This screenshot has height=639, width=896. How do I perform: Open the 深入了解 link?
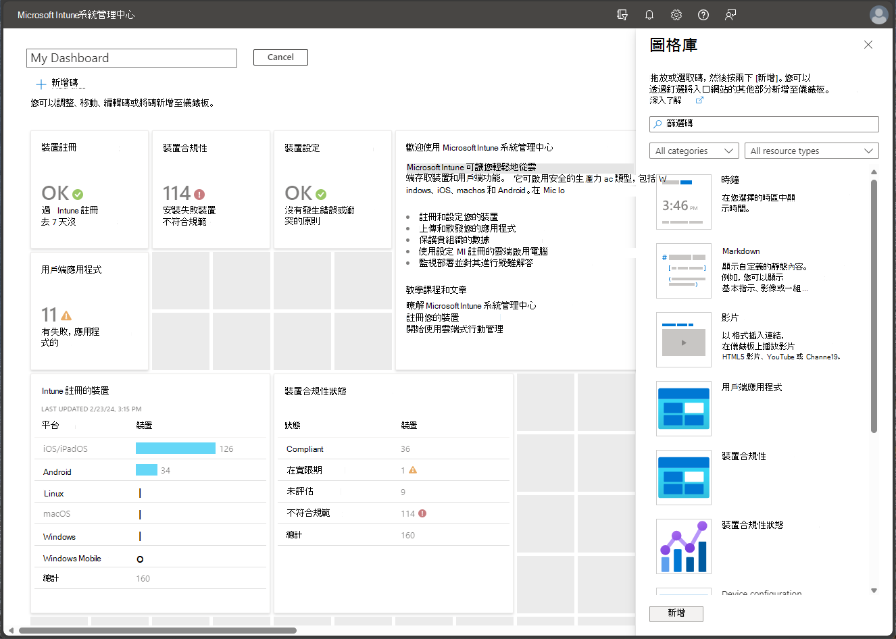coord(666,100)
